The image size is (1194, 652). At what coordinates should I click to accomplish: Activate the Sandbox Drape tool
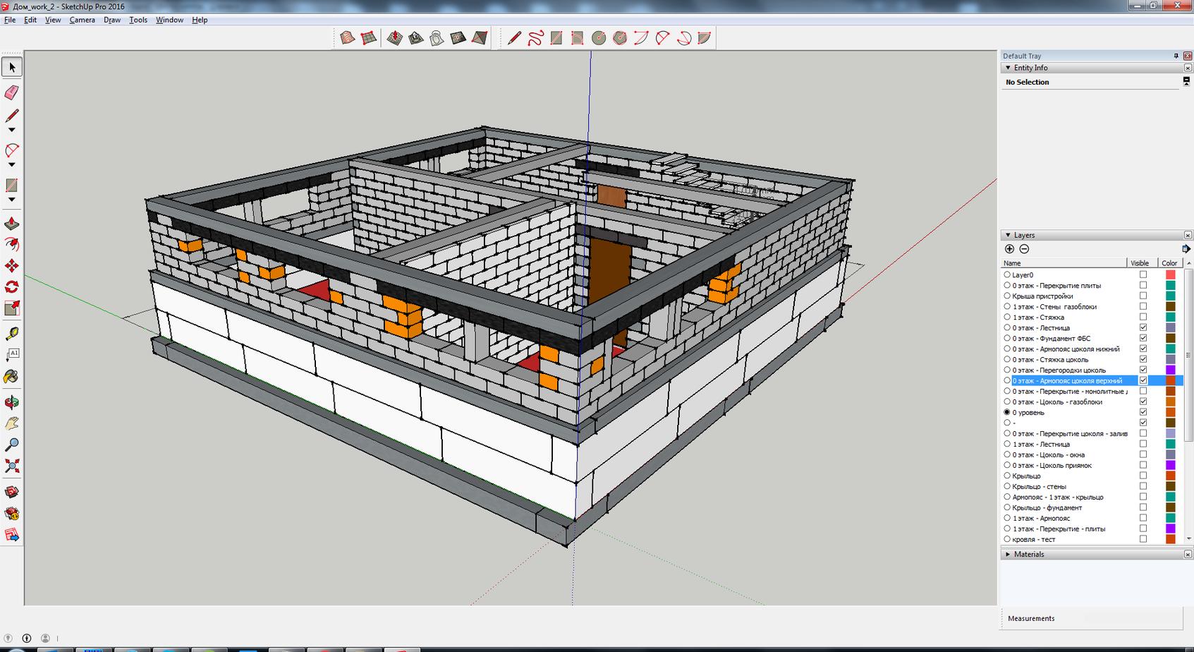coord(437,38)
